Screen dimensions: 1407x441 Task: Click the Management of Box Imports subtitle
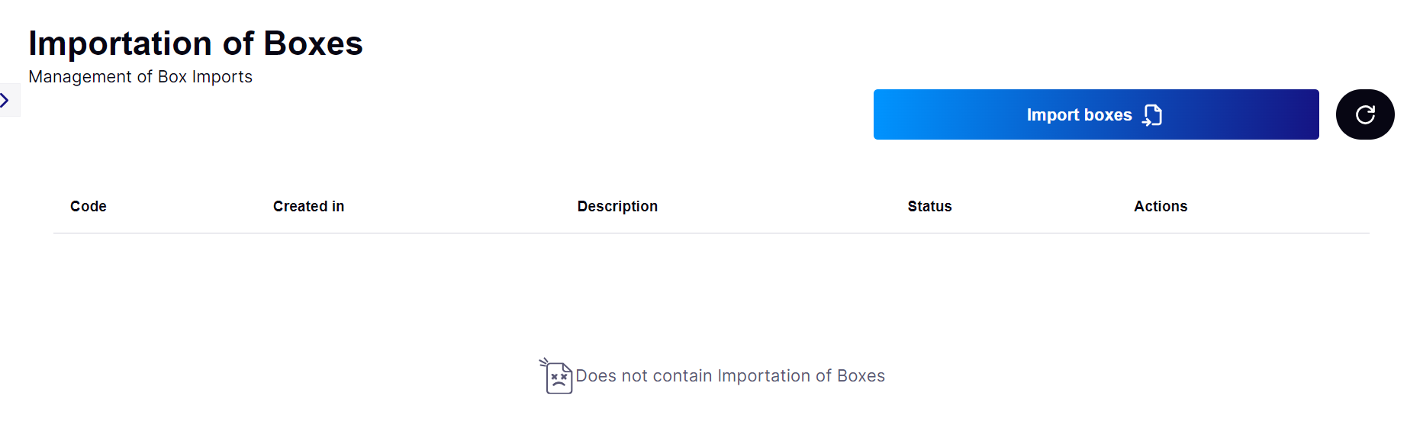(x=140, y=77)
